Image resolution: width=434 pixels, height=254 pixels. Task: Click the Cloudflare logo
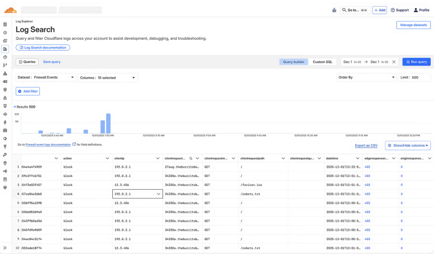click(10, 10)
